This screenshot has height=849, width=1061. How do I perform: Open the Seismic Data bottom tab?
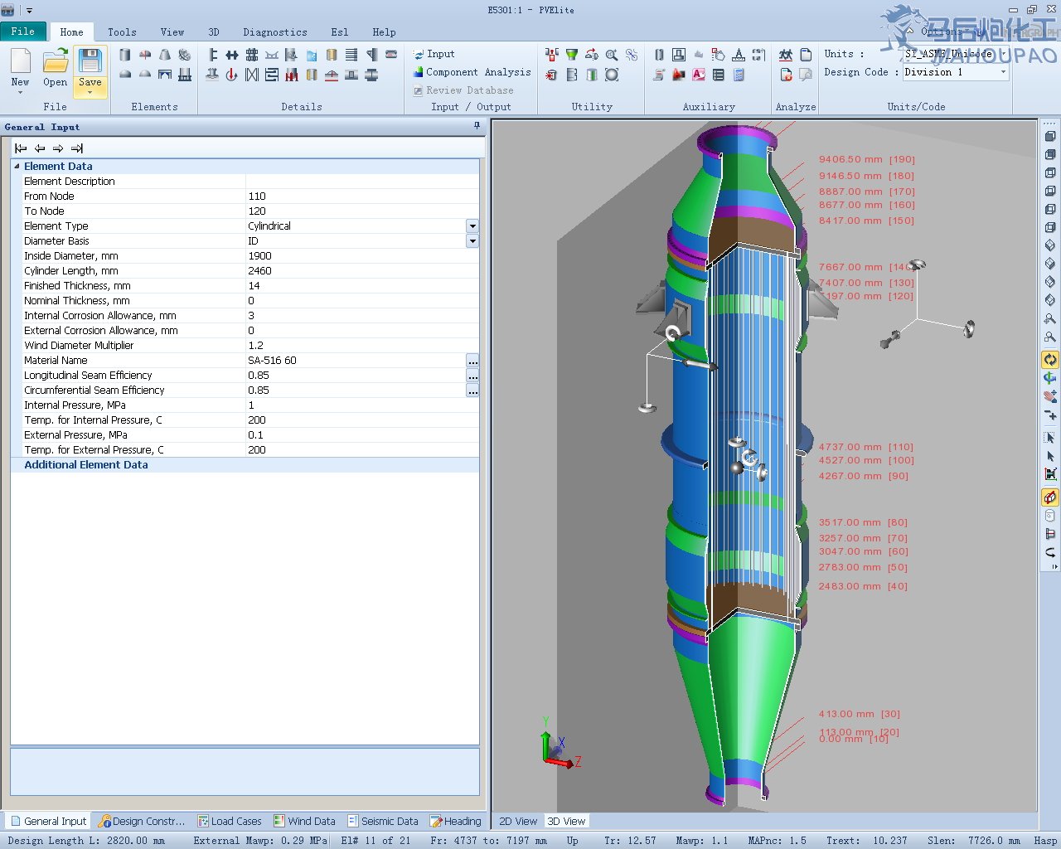pos(383,821)
